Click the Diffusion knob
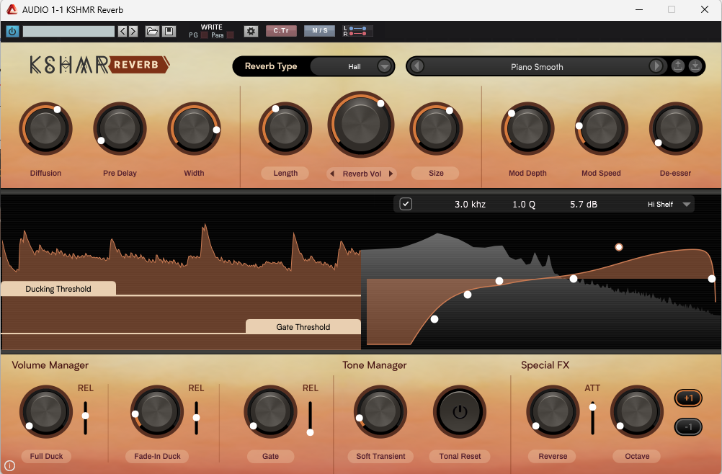 45,128
